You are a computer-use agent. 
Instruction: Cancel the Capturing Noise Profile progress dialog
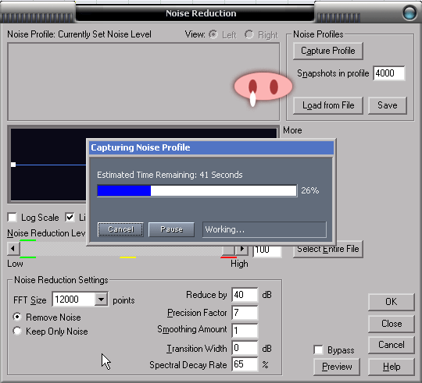click(x=120, y=229)
